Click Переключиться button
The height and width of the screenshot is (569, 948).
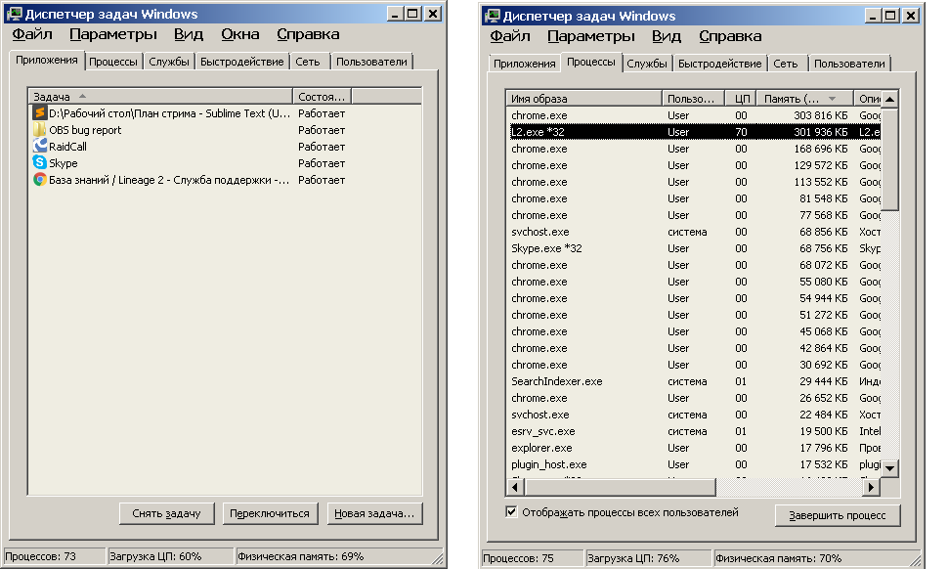click(270, 513)
